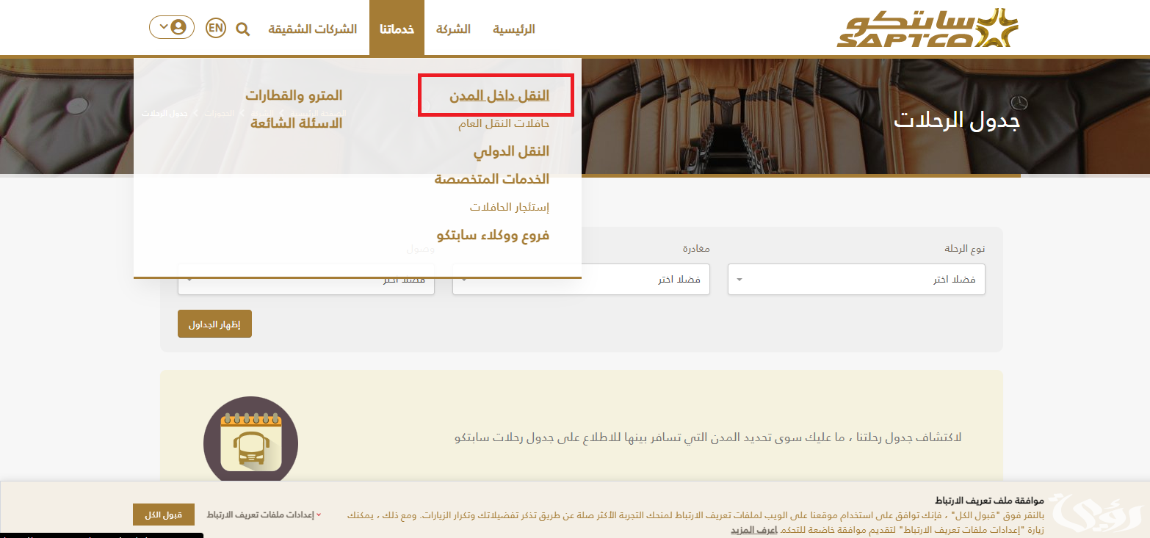Expand the نوع الرحلة dropdown

(856, 280)
